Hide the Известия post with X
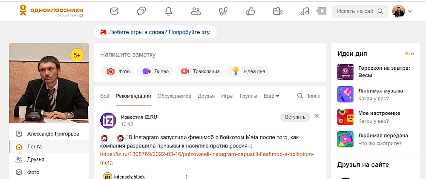Screen dimensions: 426x179 (x=317, y=116)
